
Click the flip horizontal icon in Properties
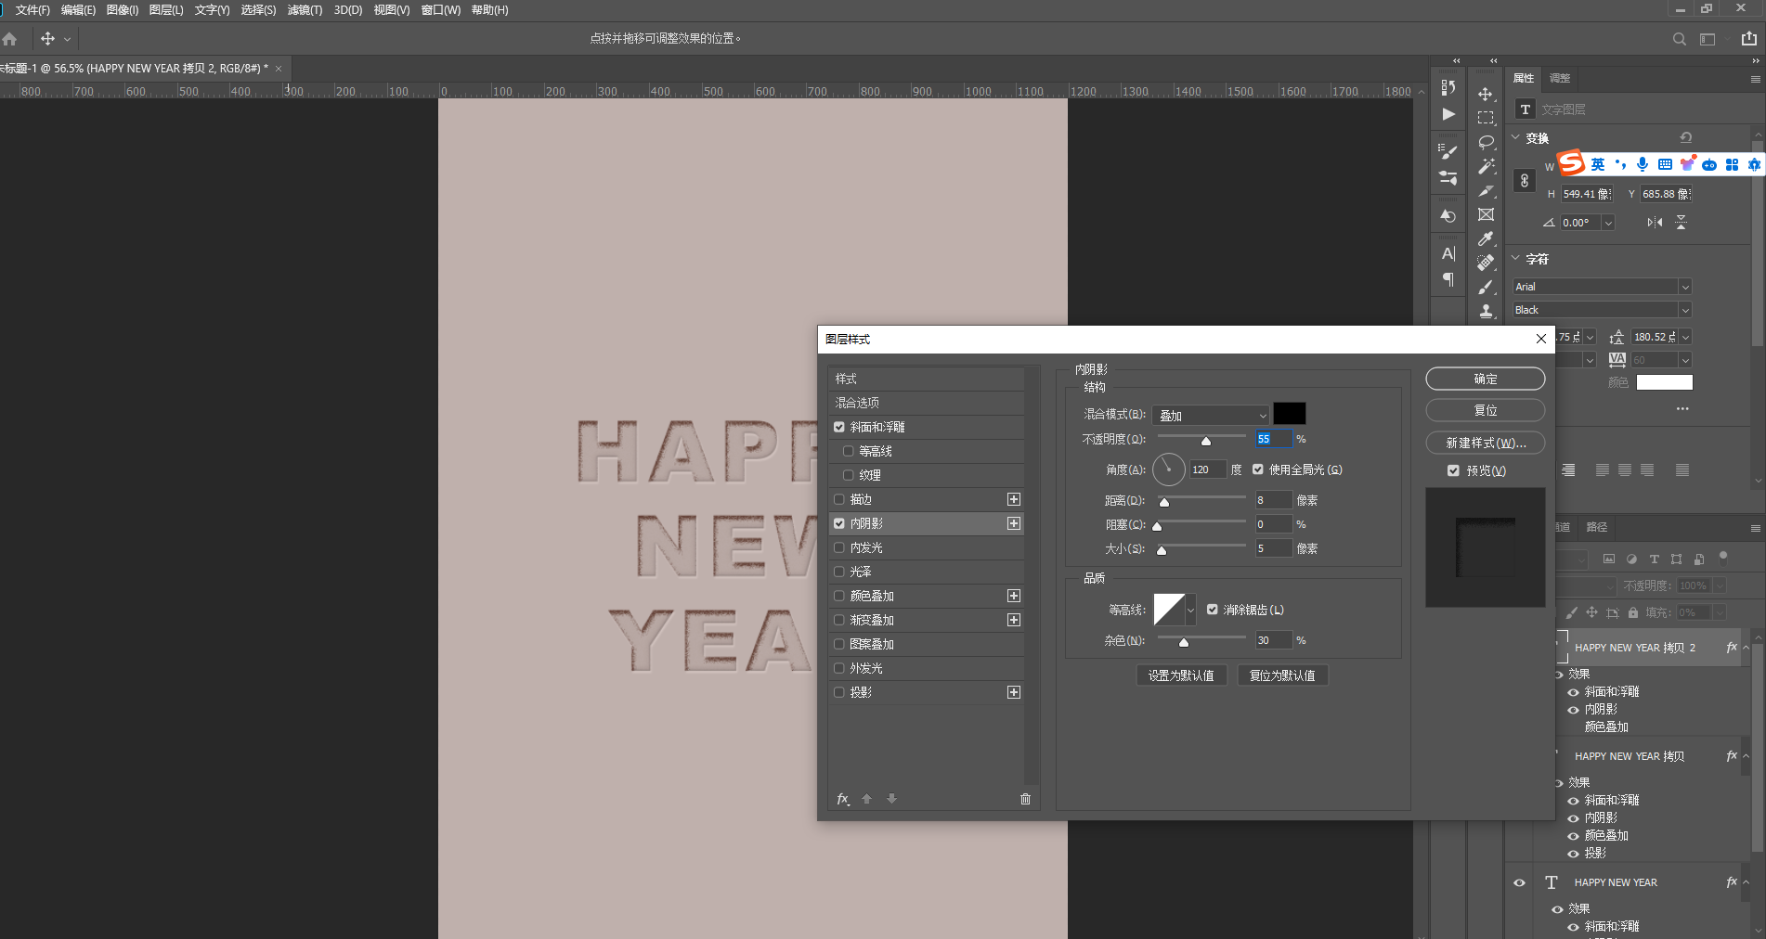[x=1655, y=223]
